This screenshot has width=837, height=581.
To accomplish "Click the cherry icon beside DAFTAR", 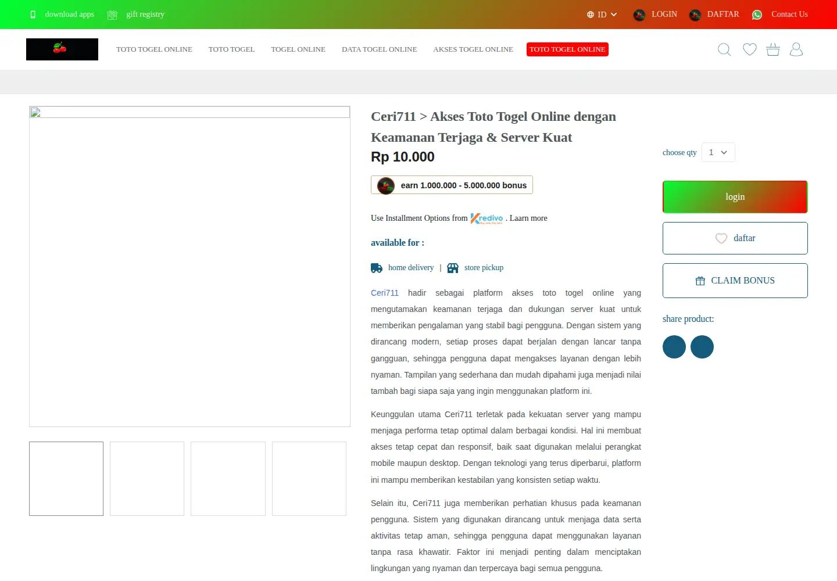I will tap(695, 15).
